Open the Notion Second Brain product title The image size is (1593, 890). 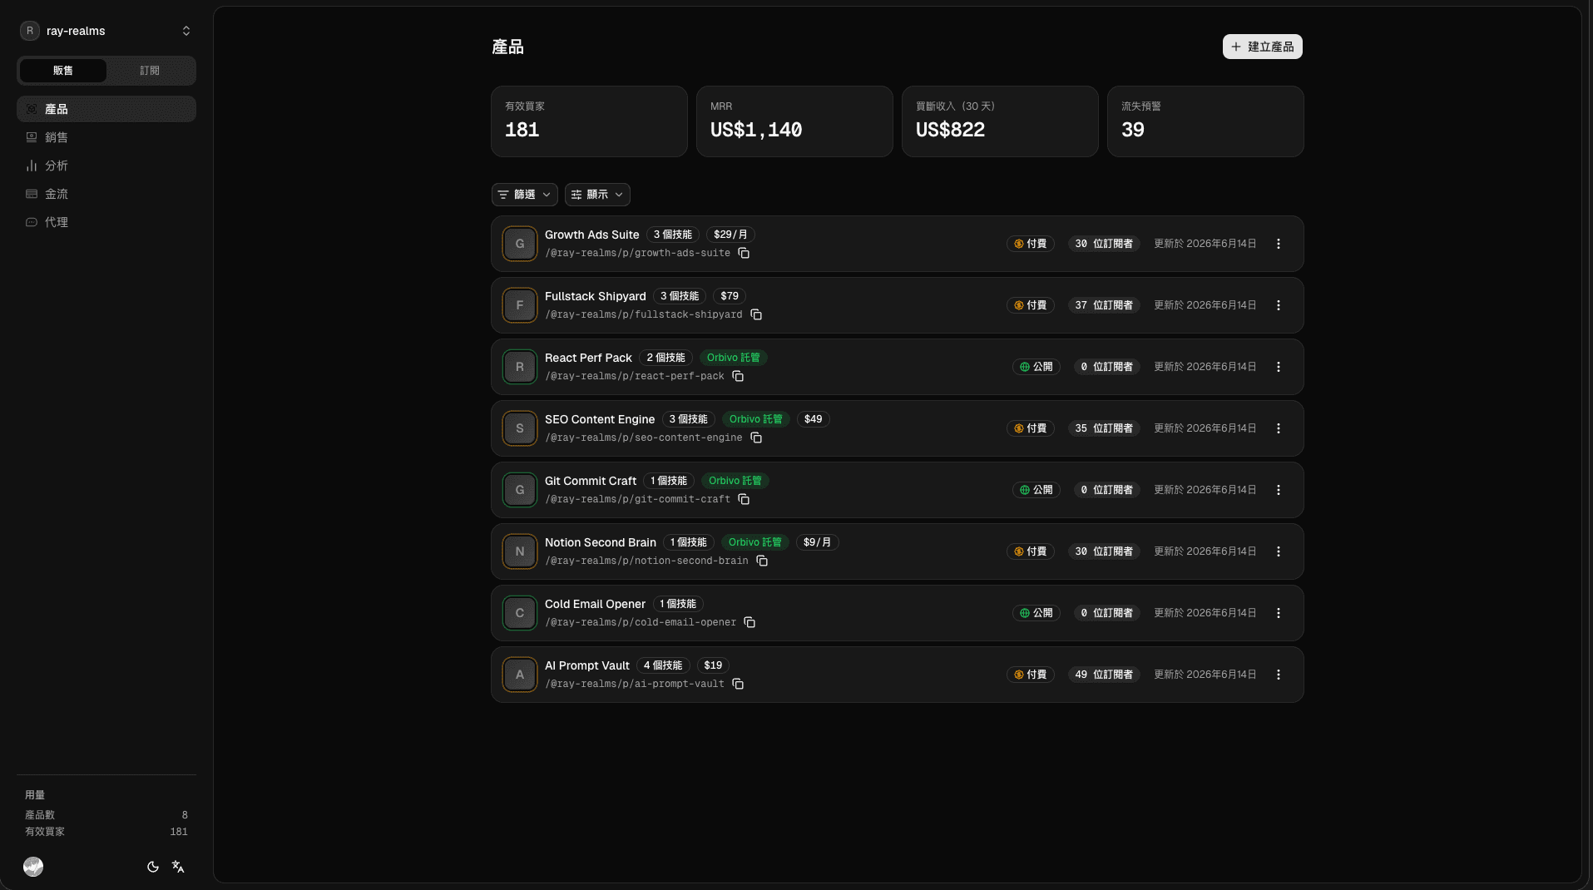[x=601, y=542]
